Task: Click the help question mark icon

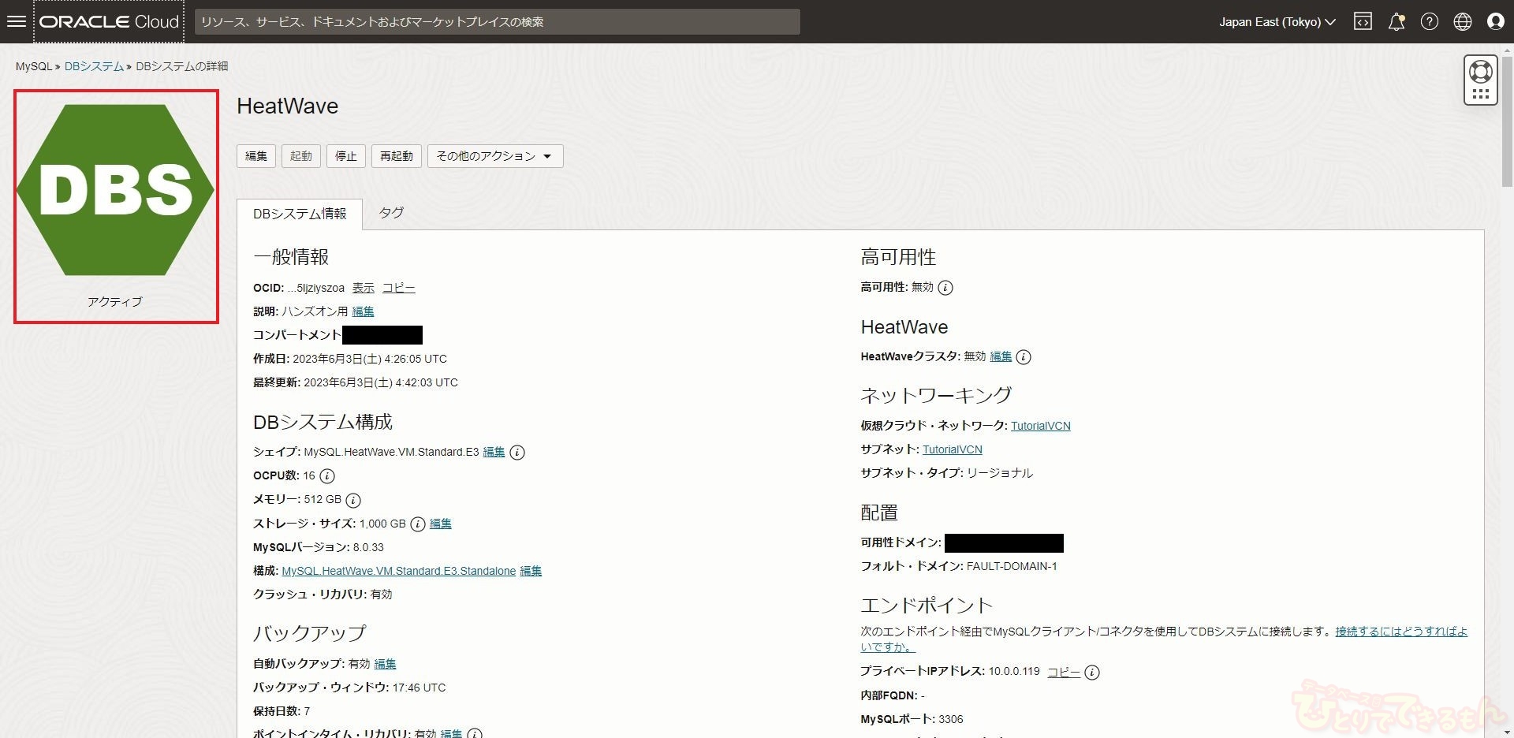Action: click(x=1429, y=21)
